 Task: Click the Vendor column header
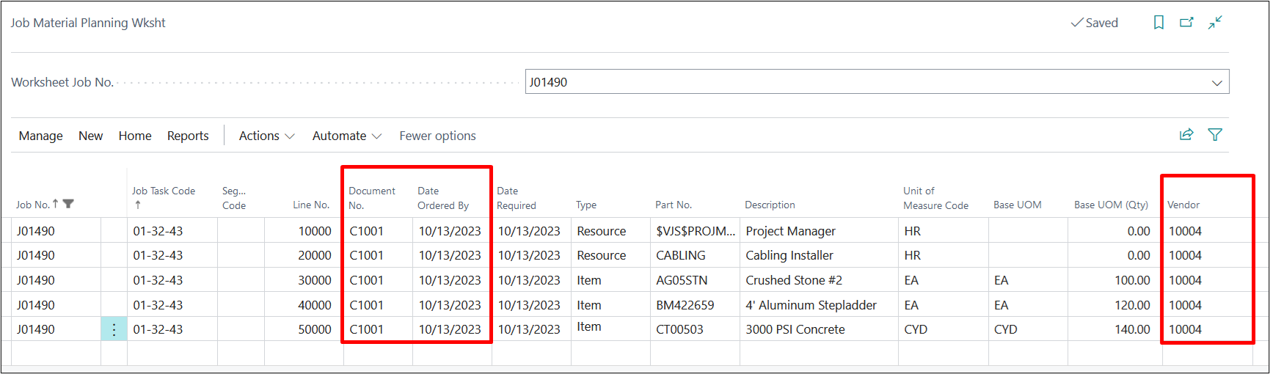click(x=1183, y=205)
